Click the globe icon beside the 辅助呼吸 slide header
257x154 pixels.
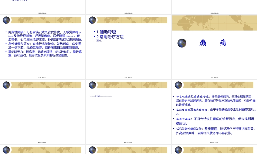pyautogui.click(x=92, y=20)
